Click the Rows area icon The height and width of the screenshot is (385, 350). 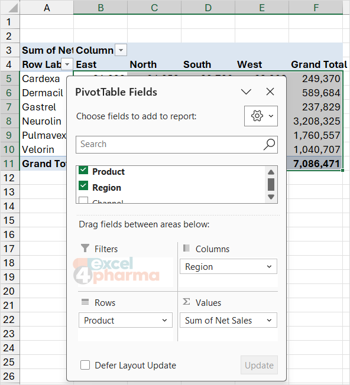[x=85, y=302]
